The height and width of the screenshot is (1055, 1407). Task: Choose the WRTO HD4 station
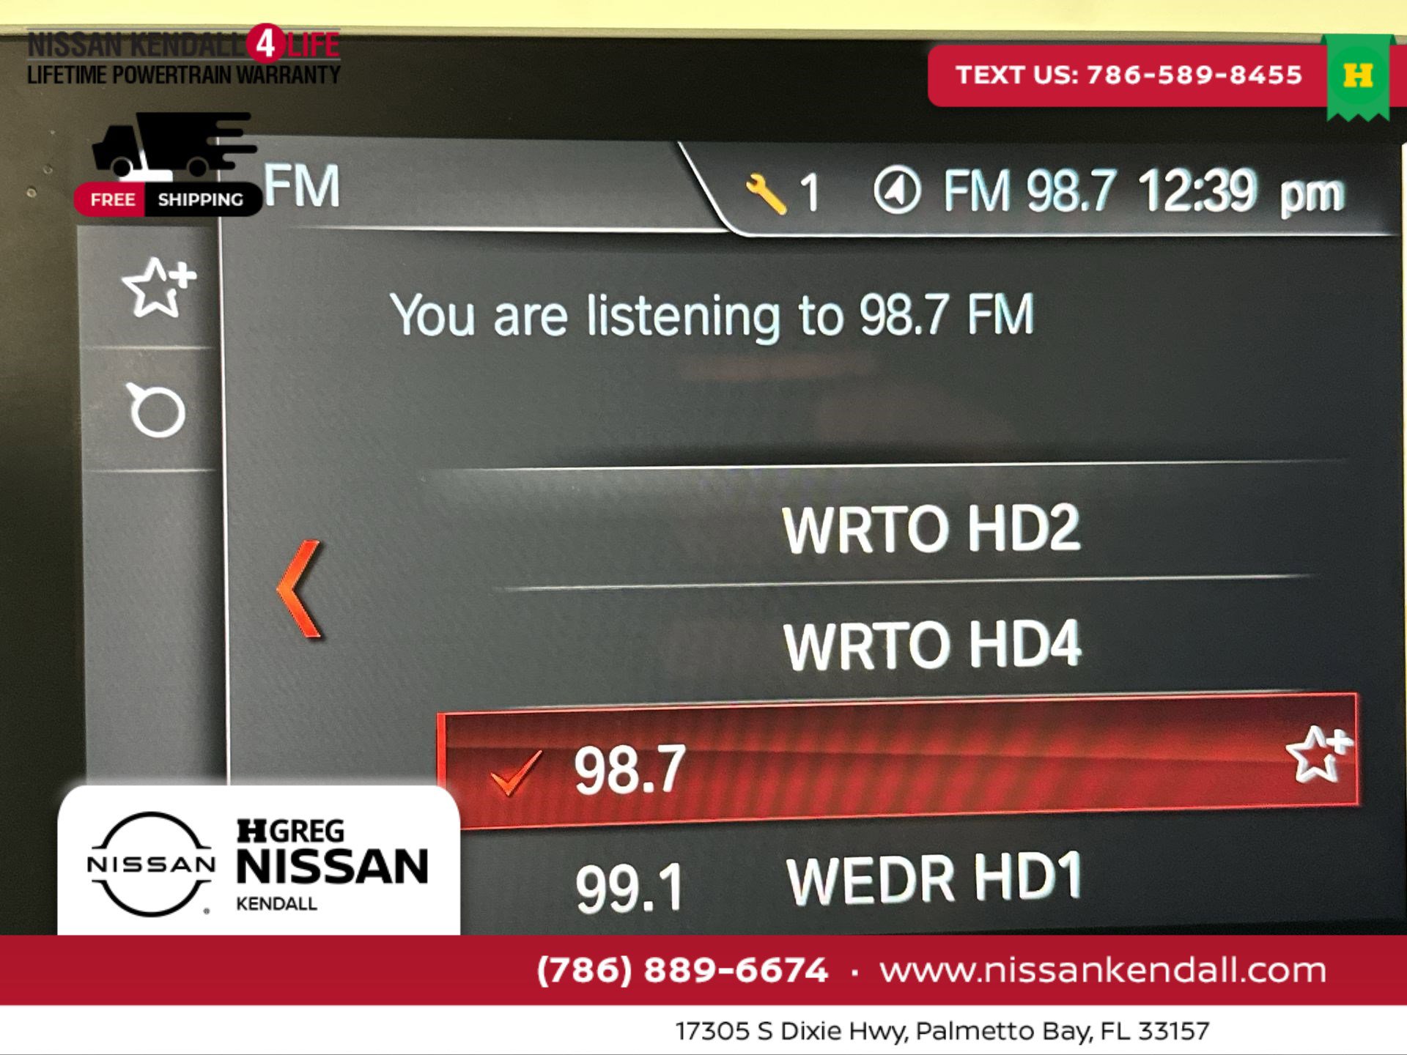(931, 645)
